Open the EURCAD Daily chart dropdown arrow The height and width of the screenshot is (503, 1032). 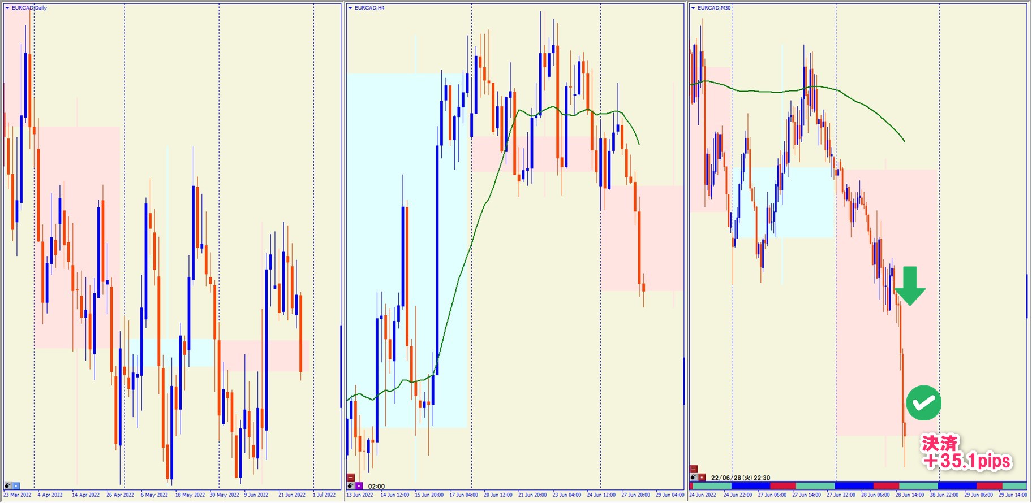pos(7,8)
